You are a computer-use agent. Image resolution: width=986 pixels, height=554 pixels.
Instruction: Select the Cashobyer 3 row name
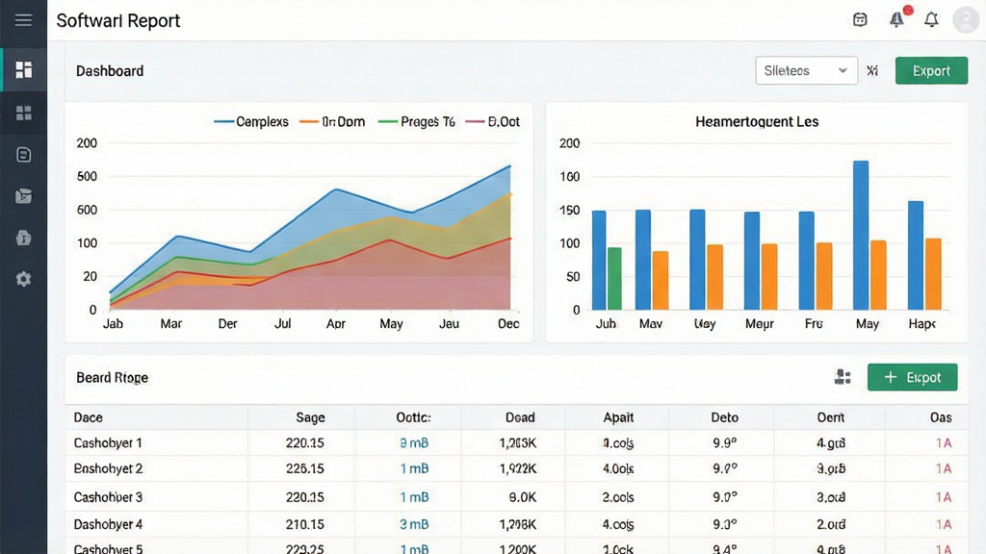click(x=108, y=497)
